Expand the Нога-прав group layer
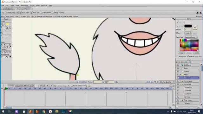This screenshot has width=203, height=114. (180, 81)
